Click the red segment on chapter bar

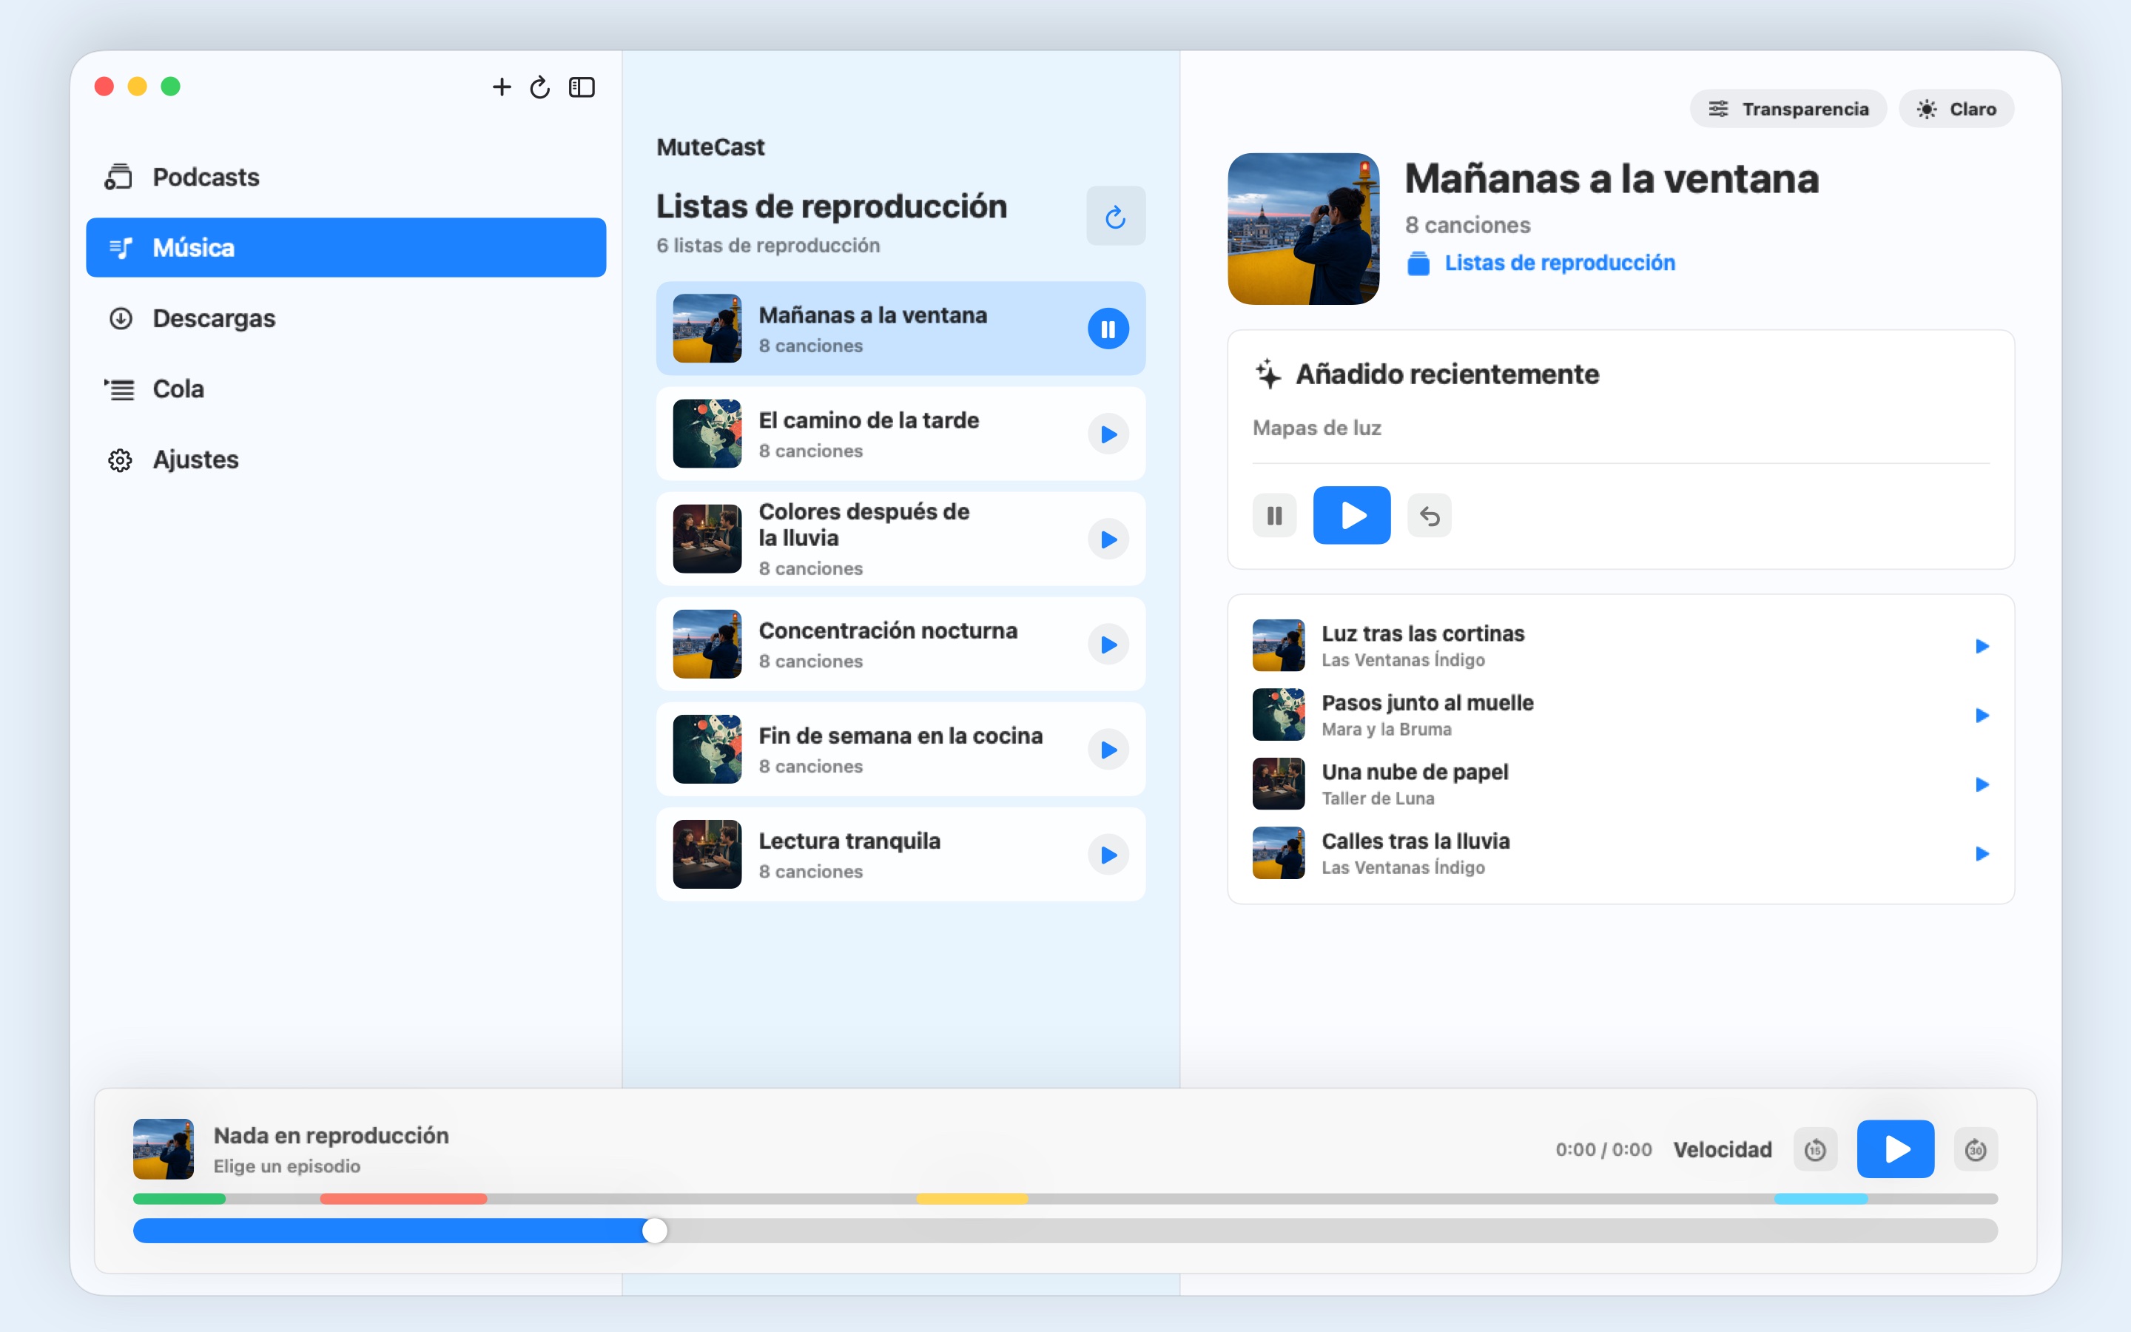coord(403,1199)
